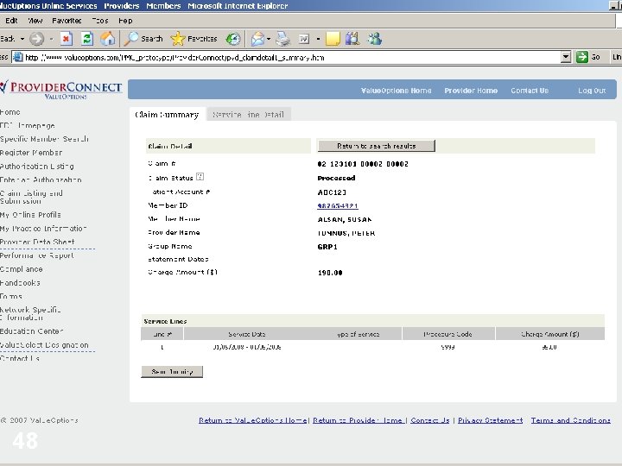This screenshot has height=466, width=622.
Task: Open Member ID 987654321 link
Action: 338,205
